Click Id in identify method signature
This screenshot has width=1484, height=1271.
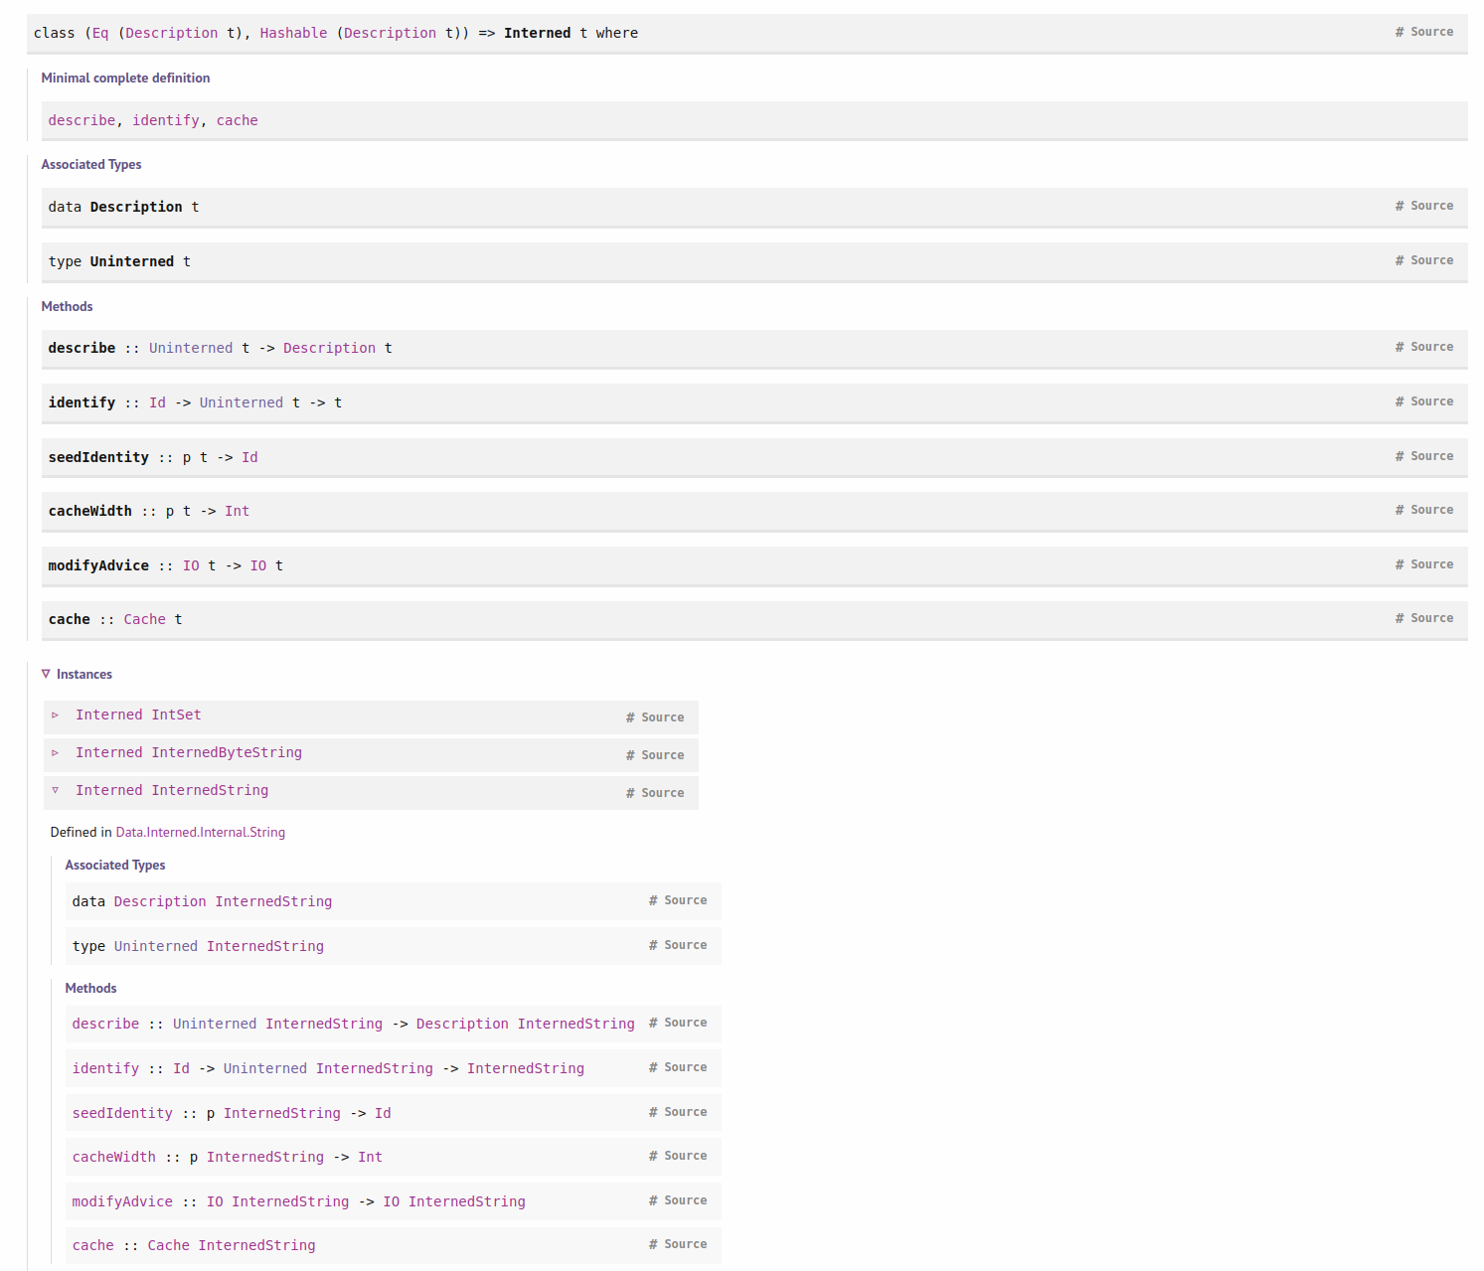(x=158, y=402)
